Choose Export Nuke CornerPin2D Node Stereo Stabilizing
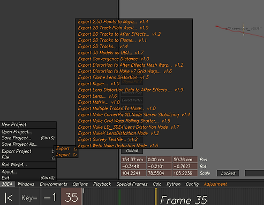The height and width of the screenshot is (205, 264). click(x=134, y=115)
